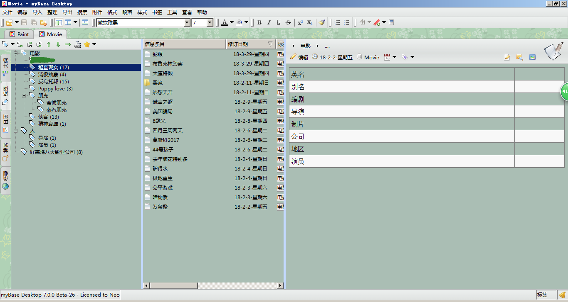Open the 文件 menu
Screen dimensions: 568x302
(x=7, y=12)
